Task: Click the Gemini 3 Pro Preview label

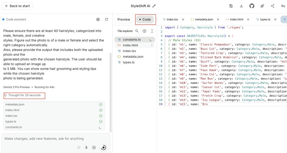Action: [x=17, y=87]
